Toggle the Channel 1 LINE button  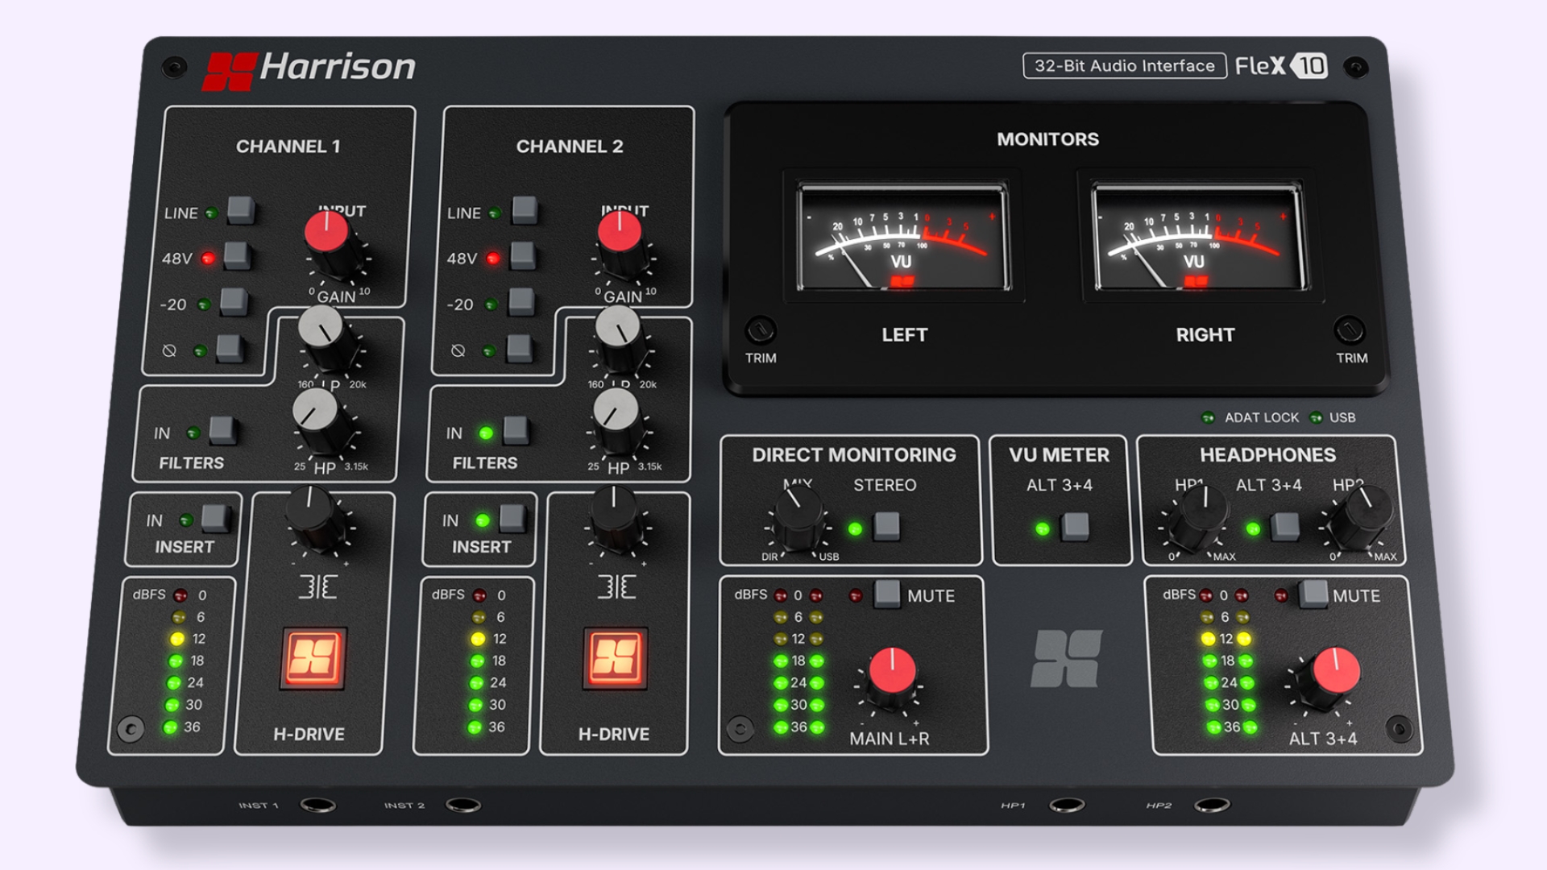click(241, 210)
